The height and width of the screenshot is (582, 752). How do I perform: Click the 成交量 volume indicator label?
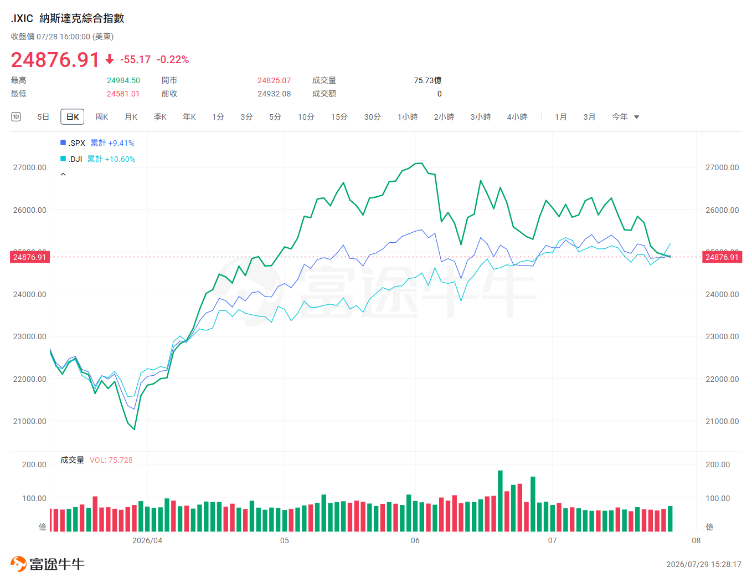(x=72, y=460)
